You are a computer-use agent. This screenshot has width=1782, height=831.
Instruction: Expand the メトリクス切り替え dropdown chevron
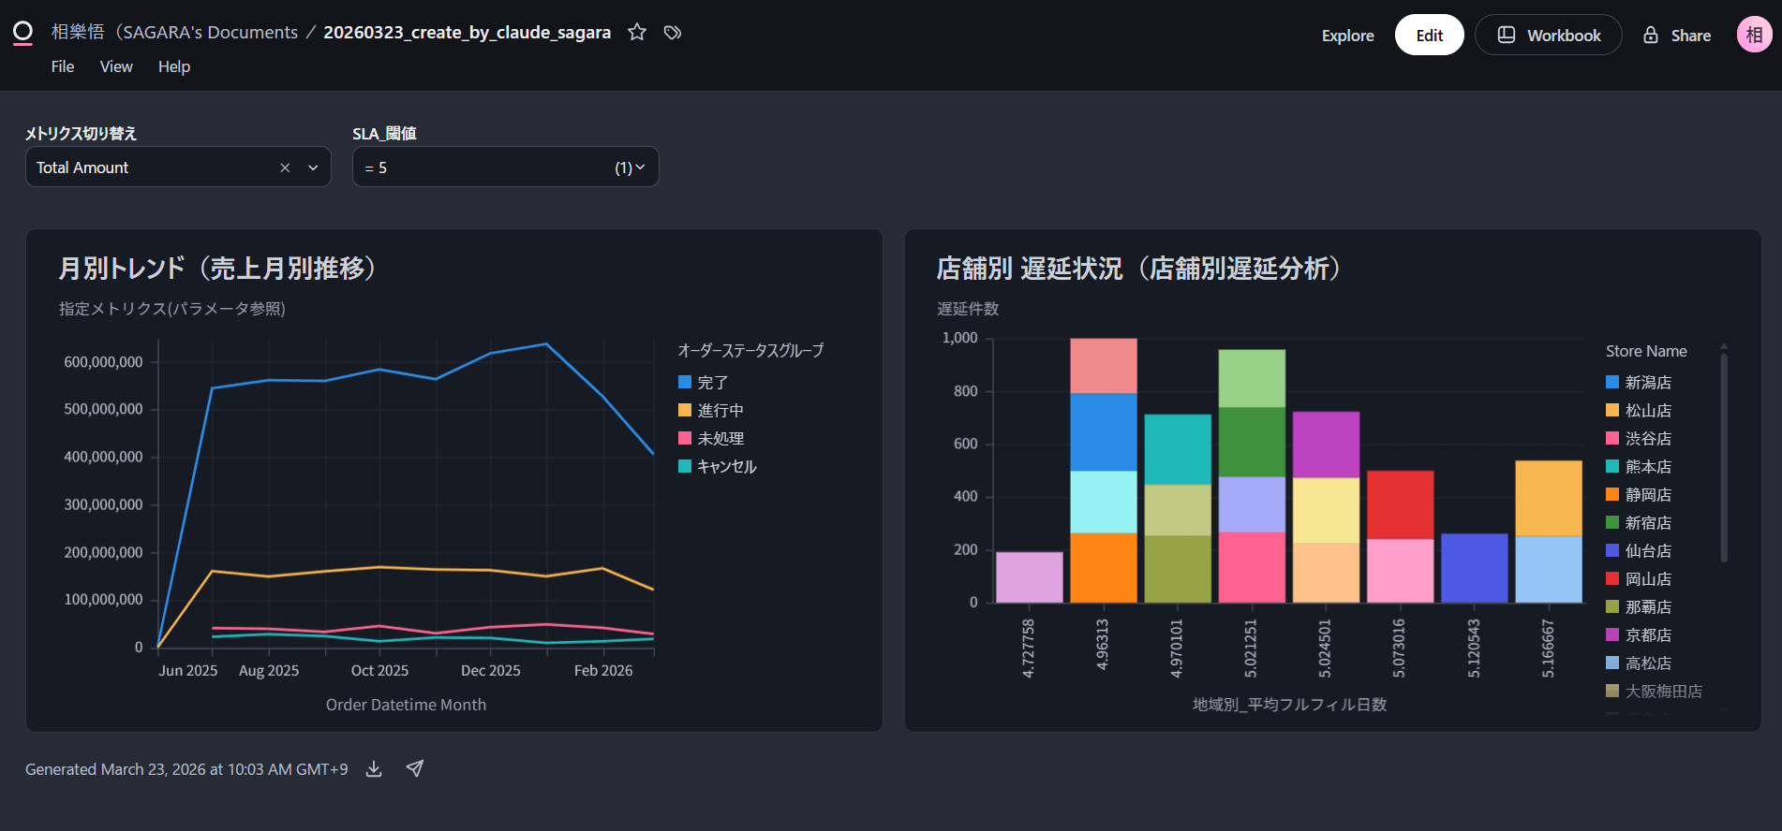[x=313, y=168]
